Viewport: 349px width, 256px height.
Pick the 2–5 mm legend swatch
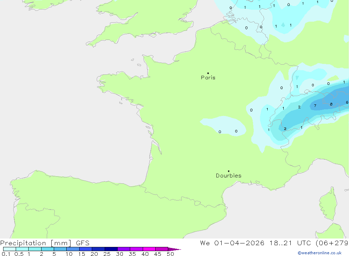pos(47,249)
